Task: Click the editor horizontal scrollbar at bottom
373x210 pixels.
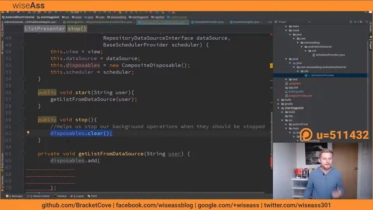Action: (x=145, y=192)
